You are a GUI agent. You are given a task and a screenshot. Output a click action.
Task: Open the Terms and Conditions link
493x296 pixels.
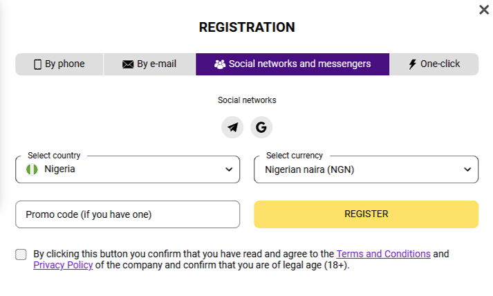point(383,254)
